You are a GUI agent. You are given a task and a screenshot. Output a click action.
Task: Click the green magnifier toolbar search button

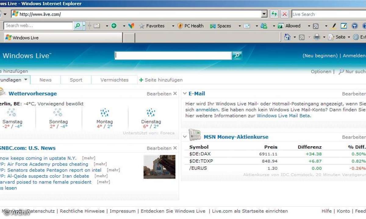(x=78, y=26)
